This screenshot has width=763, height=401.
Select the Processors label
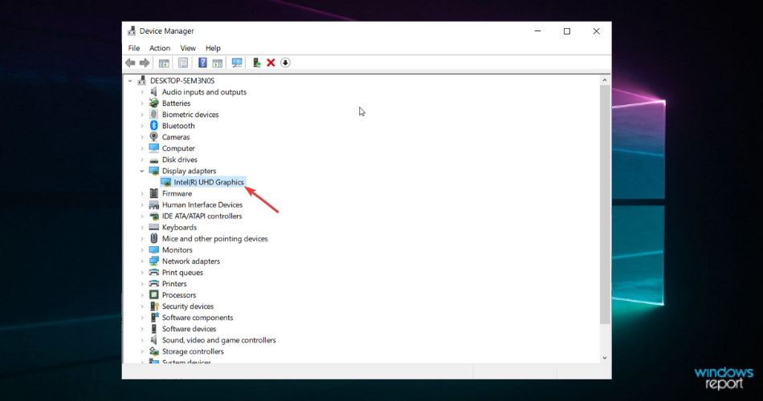[178, 295]
